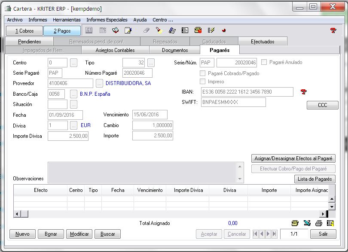Open the Tipo lookup button
The height and width of the screenshot is (252, 348).
click(x=151, y=63)
